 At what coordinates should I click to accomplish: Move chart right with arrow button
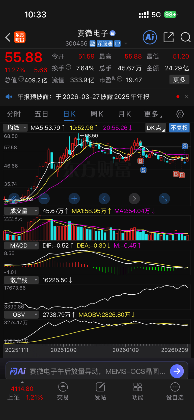coord(134,199)
